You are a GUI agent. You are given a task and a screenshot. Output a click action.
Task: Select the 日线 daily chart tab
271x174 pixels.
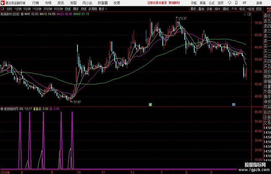(x=68, y=9)
